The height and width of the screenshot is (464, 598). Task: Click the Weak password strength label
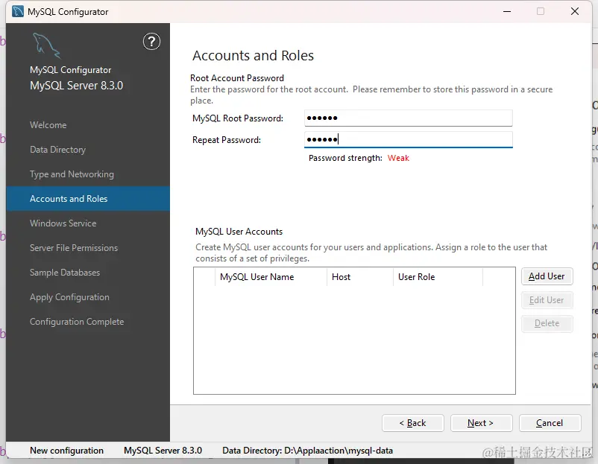pyautogui.click(x=398, y=158)
